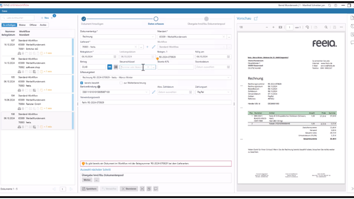Click the Skonto input field

175,67
